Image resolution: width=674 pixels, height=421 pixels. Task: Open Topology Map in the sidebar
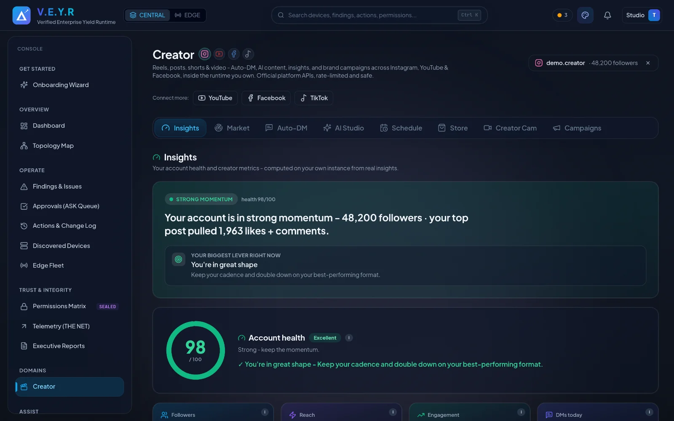click(x=70, y=146)
